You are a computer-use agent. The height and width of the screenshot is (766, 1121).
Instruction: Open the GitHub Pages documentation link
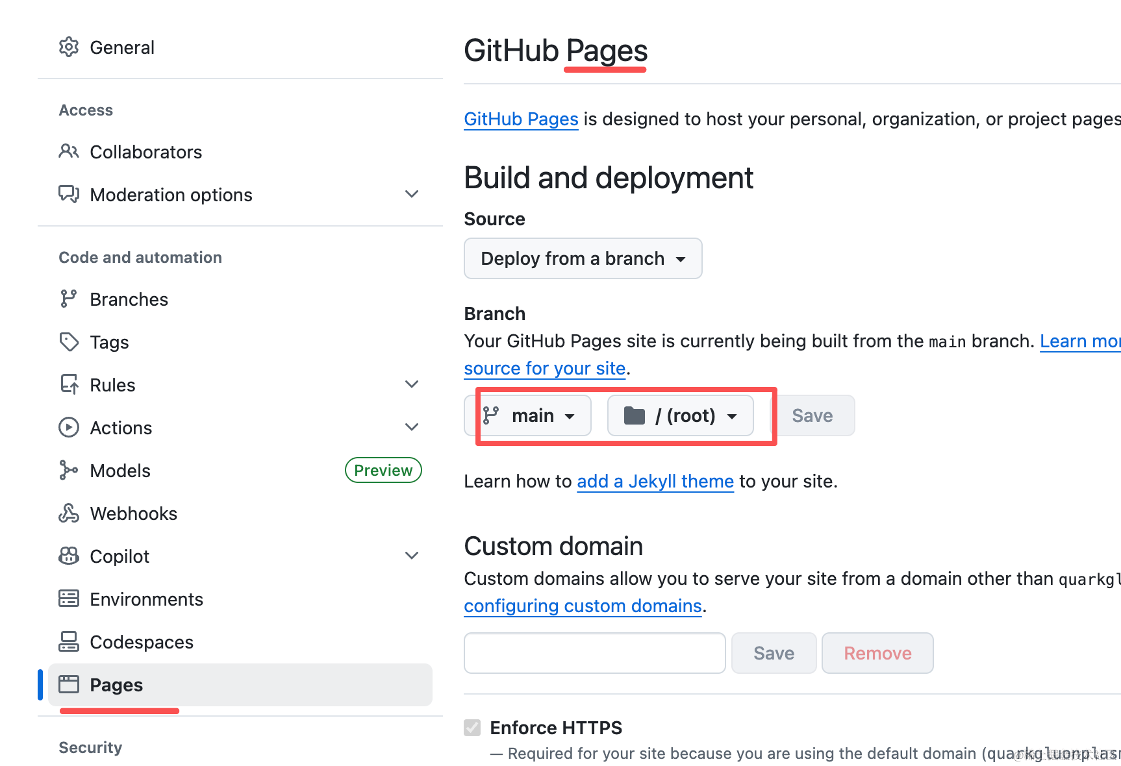pyautogui.click(x=521, y=119)
